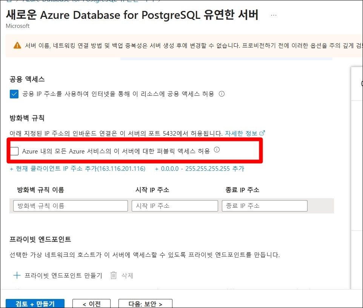Viewport: 363px width, 308px height.
Task: Focus the '방화벽 규칙 이름' input field
Action: coord(71,206)
